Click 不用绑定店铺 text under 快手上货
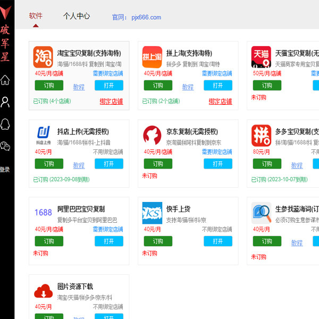 pyautogui.click(x=217, y=230)
